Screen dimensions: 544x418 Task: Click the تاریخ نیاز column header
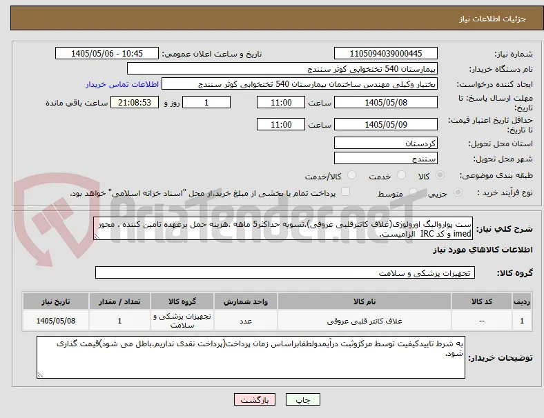[x=56, y=301]
